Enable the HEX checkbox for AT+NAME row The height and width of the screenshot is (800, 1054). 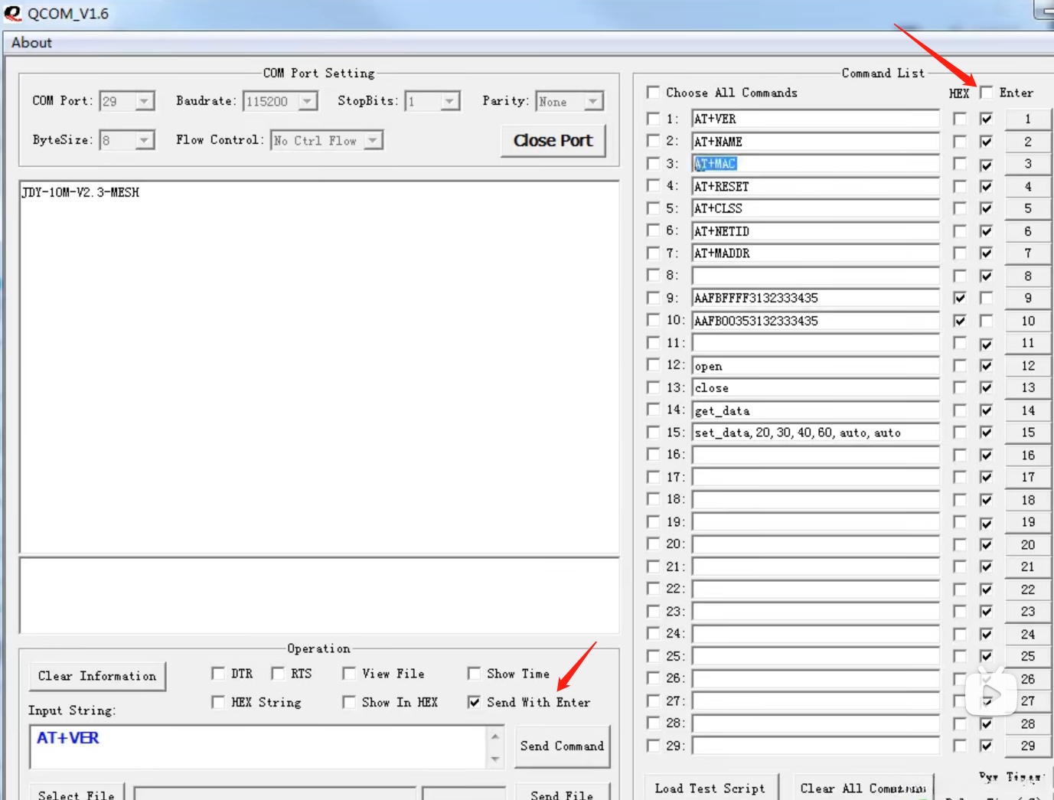pyautogui.click(x=960, y=142)
